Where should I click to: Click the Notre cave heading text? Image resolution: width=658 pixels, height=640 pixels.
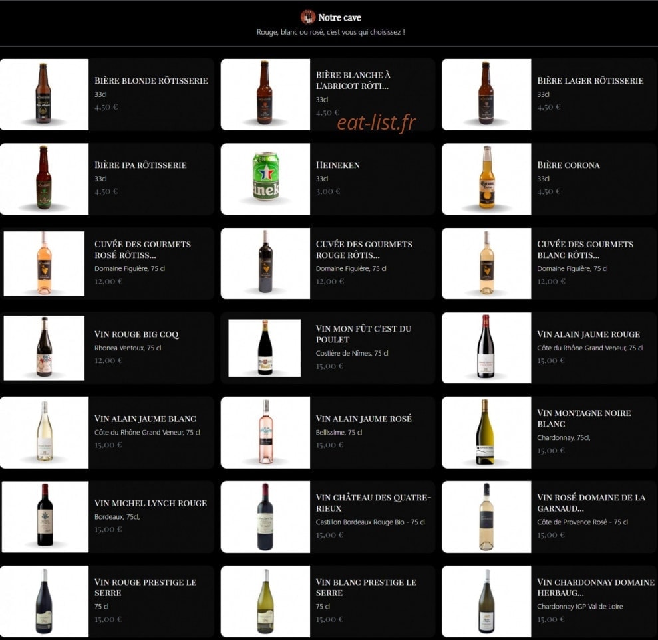(339, 17)
